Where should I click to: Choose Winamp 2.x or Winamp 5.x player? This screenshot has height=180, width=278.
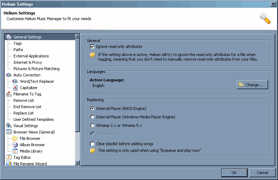[x=92, y=125]
